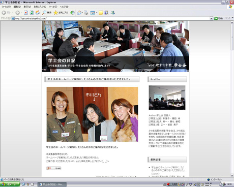Image resolution: width=234 pixels, height=187 pixels.
Task: Click the page icon in address bar
Action: click(x=13, y=18)
